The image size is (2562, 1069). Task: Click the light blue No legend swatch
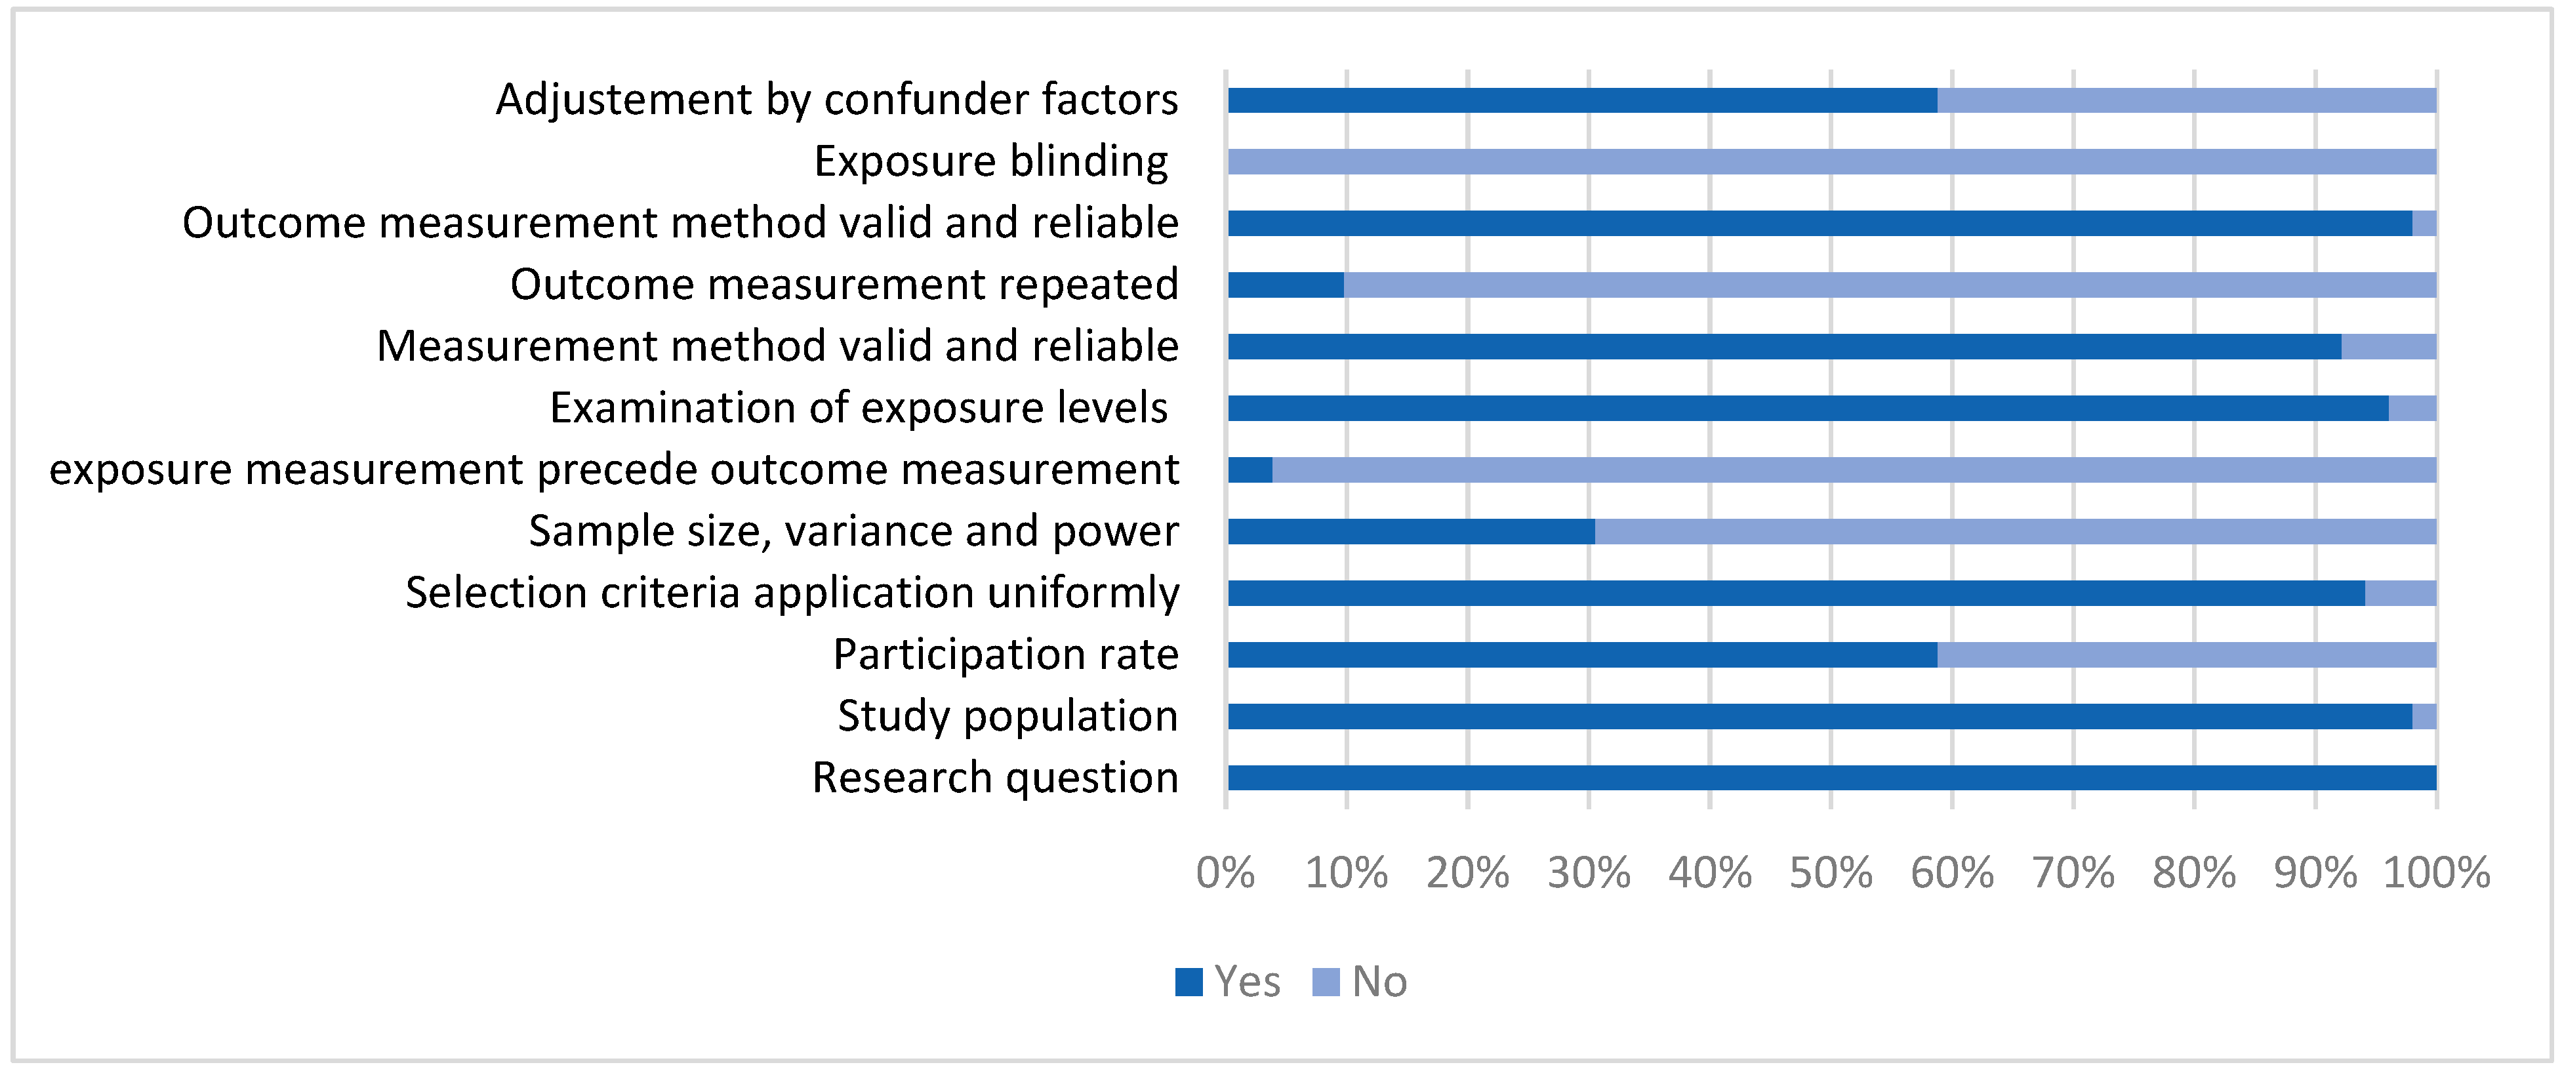pyautogui.click(x=1326, y=982)
